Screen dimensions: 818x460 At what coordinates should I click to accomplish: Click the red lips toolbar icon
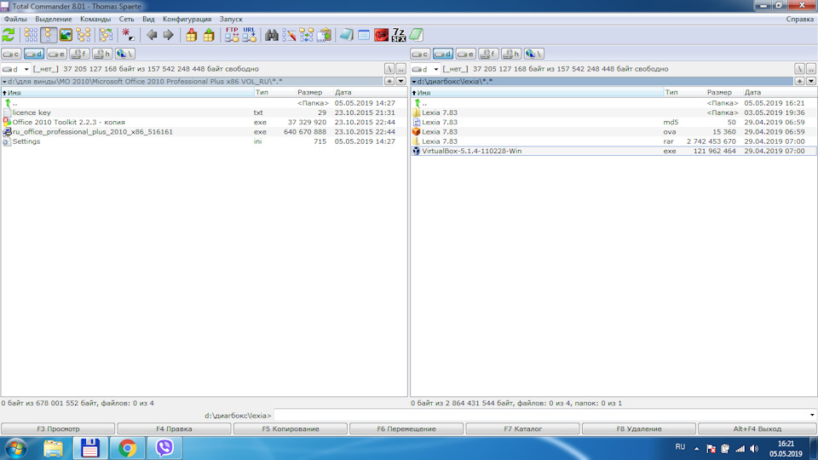(382, 35)
